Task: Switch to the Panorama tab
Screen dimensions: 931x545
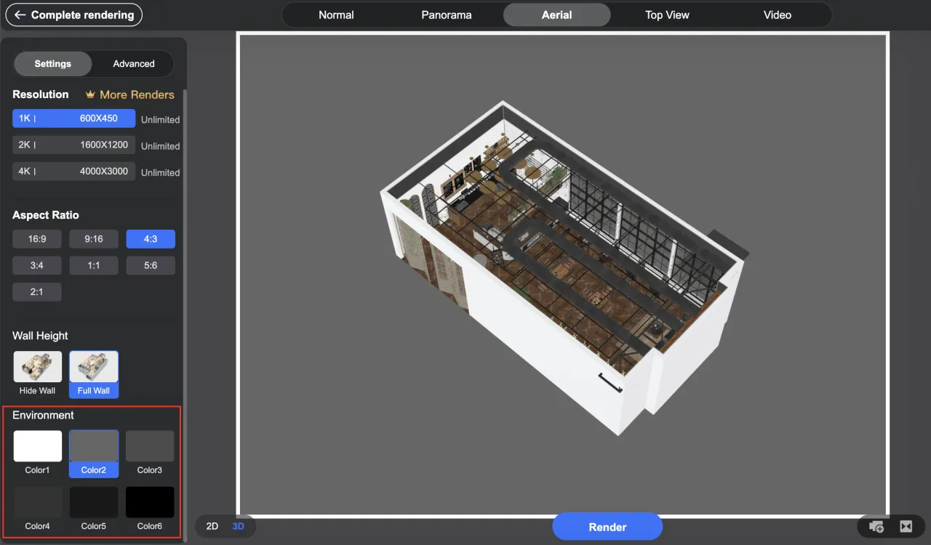Action: 447,15
